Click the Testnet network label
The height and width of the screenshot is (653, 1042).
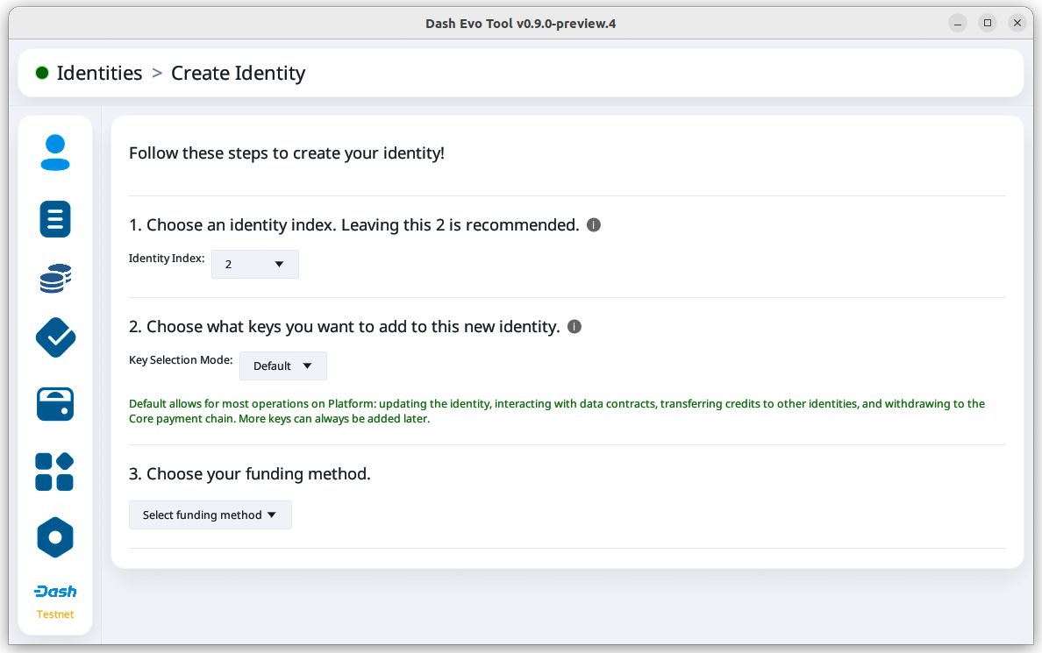55,614
